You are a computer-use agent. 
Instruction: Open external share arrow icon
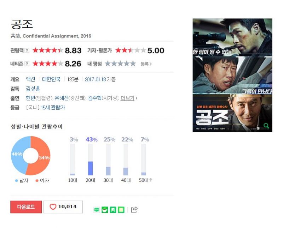134,210
